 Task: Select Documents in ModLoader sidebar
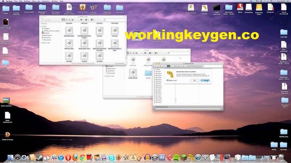pyautogui.click(x=46, y=40)
